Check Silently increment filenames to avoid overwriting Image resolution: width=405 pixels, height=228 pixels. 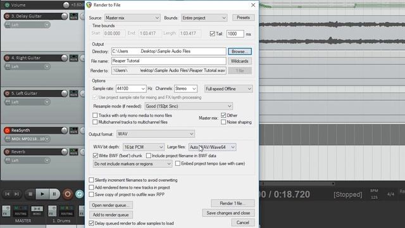[91, 180]
